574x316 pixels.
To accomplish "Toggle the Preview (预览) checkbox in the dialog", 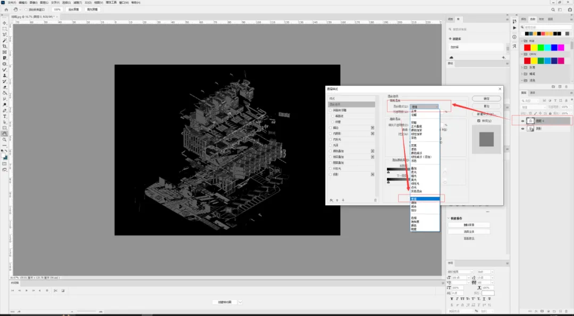I will point(478,121).
